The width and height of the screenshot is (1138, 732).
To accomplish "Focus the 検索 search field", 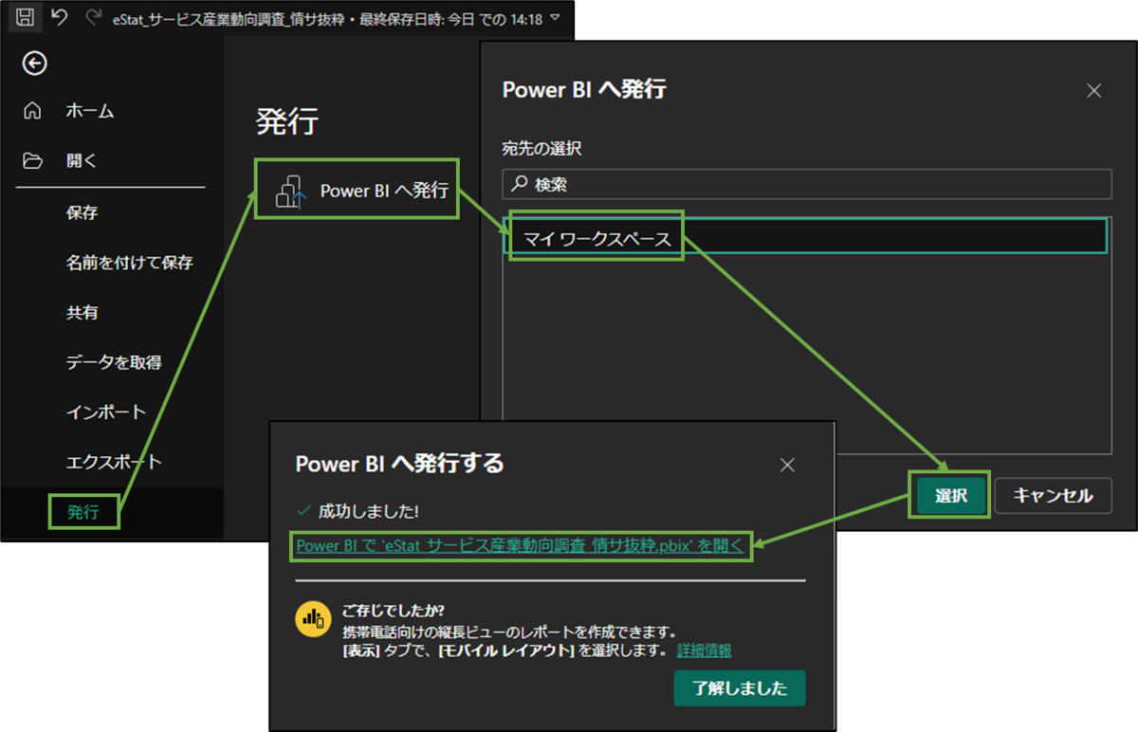I will coord(806,184).
